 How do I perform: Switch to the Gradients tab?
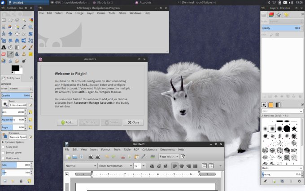point(278,105)
